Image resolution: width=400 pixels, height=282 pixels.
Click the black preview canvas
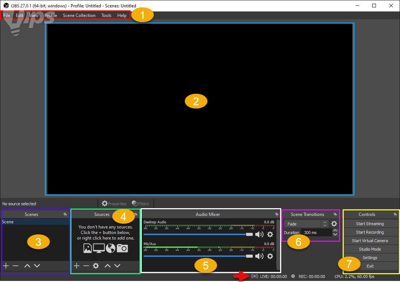click(x=200, y=109)
